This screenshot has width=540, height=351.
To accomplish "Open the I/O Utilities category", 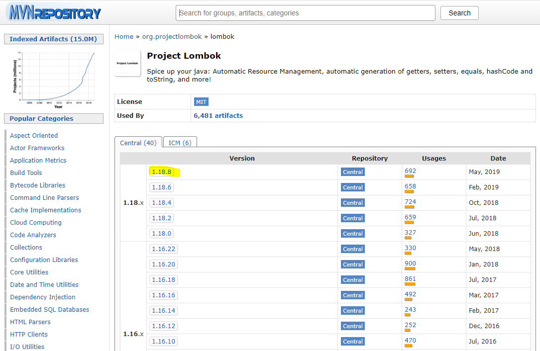I will pos(27,347).
